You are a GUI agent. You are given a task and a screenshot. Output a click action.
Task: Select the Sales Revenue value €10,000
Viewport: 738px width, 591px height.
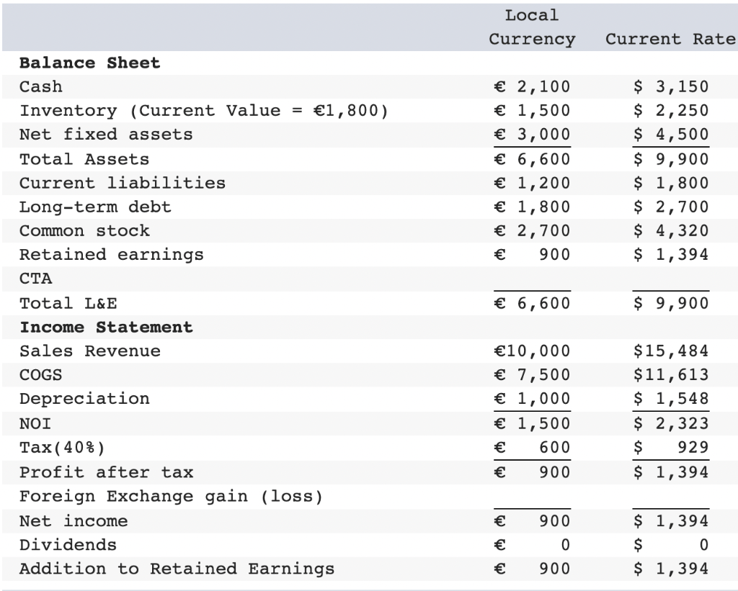(x=531, y=351)
